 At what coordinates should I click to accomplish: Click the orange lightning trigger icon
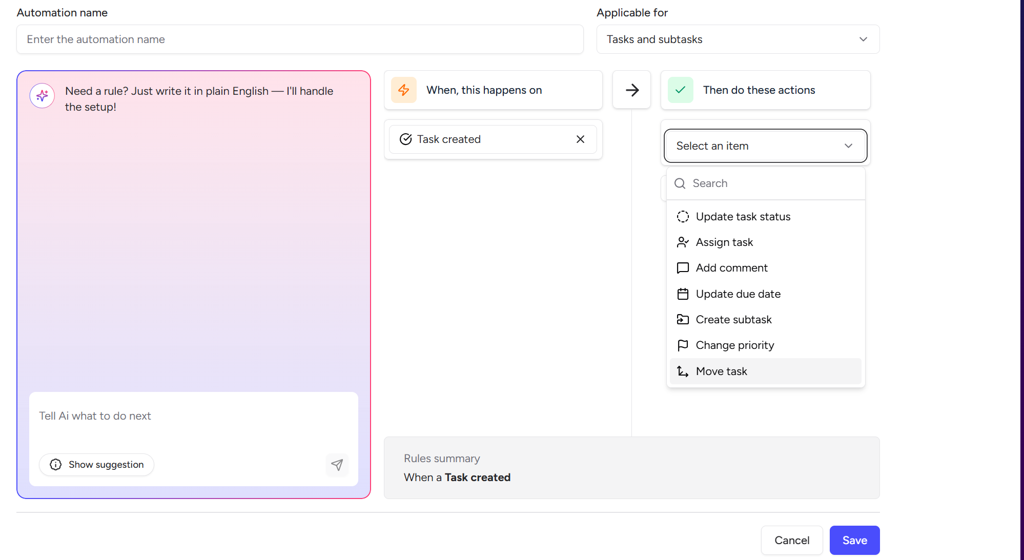404,90
